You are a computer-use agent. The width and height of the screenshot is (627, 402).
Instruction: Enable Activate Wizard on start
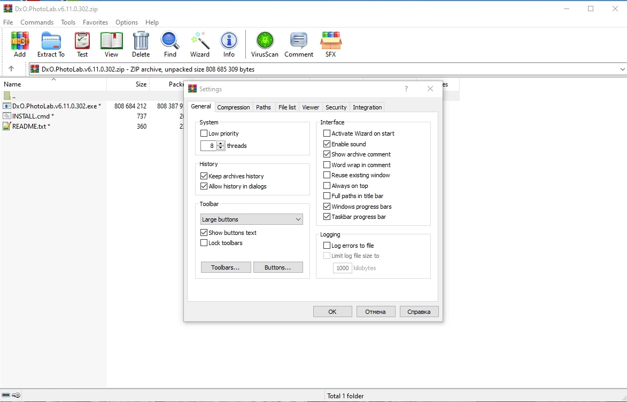pos(327,133)
